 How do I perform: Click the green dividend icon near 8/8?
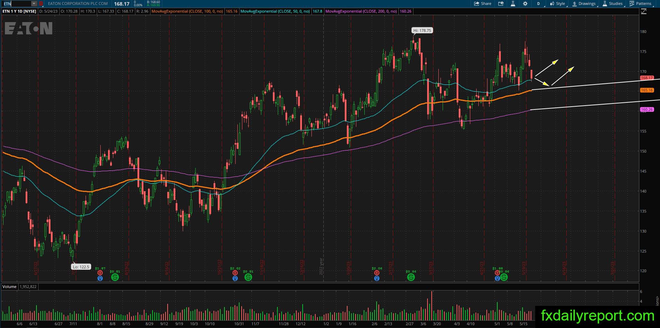coord(115,277)
